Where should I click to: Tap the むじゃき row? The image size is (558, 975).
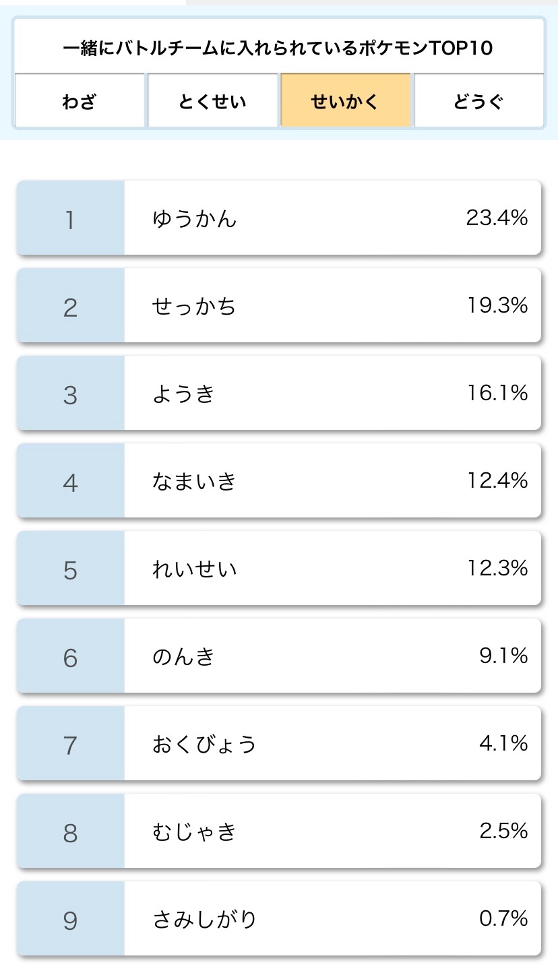click(279, 831)
